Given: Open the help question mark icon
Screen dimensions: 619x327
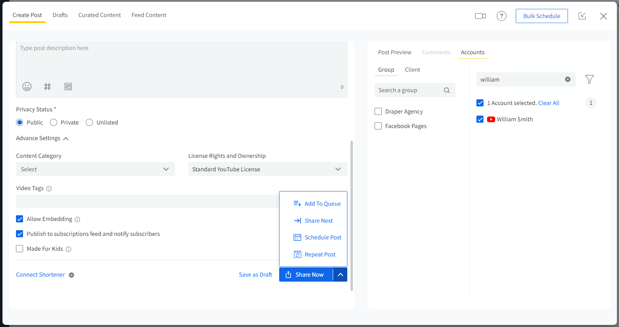Looking at the screenshot, I should (501, 16).
